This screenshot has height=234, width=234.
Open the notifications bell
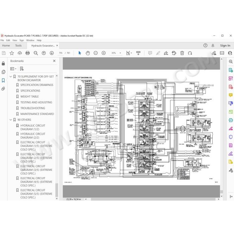213,45
